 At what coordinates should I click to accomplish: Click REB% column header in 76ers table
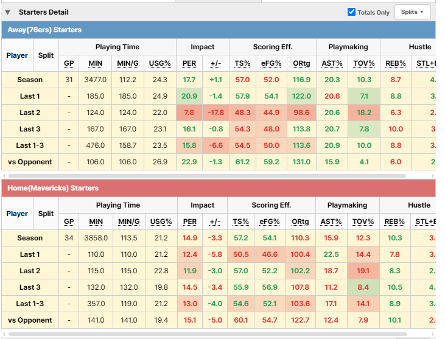pyautogui.click(x=396, y=63)
